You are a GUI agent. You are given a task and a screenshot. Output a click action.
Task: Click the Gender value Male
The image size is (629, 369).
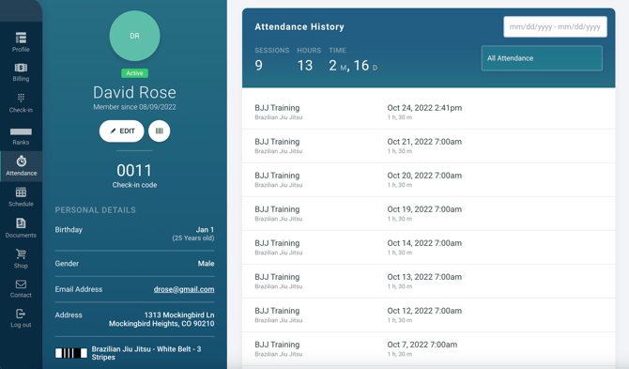tap(206, 264)
